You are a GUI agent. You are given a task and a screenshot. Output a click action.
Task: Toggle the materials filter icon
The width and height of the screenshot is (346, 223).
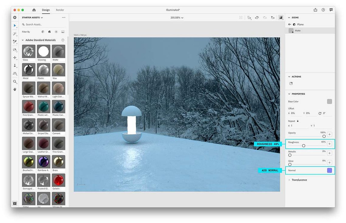[x=50, y=32]
